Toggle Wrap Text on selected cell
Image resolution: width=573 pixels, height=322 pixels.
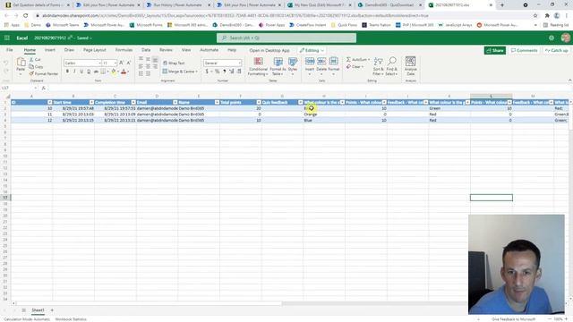(174, 64)
